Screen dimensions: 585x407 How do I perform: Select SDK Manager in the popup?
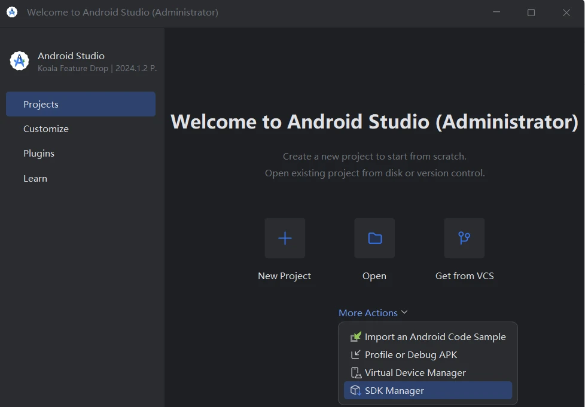(428, 390)
